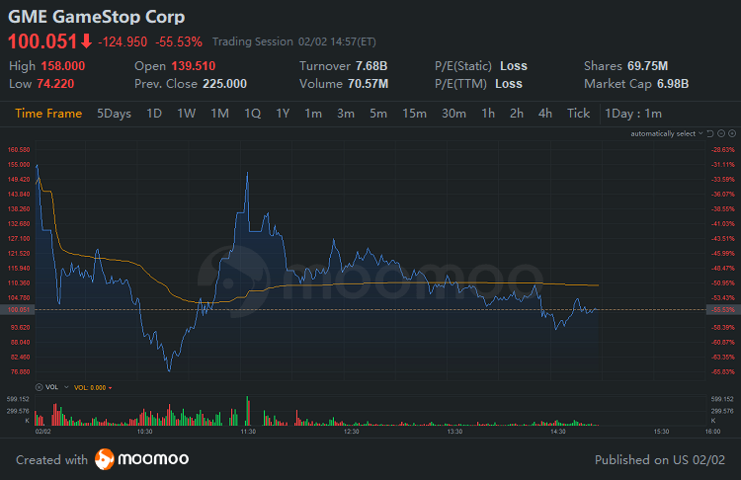Switch to the 5m interval

click(378, 114)
